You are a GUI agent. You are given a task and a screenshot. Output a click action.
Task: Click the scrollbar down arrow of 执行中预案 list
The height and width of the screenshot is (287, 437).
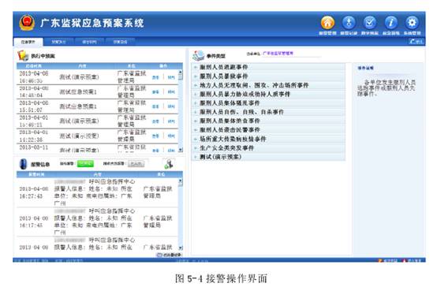coord(181,150)
